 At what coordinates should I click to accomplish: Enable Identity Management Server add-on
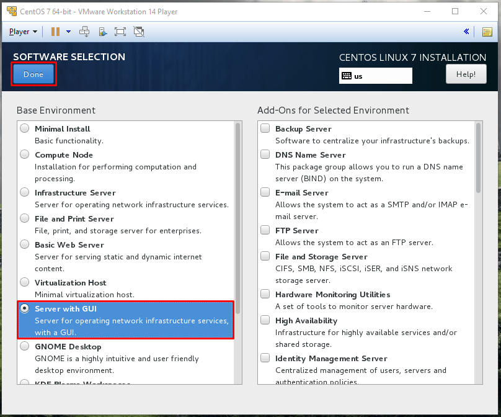[265, 358]
